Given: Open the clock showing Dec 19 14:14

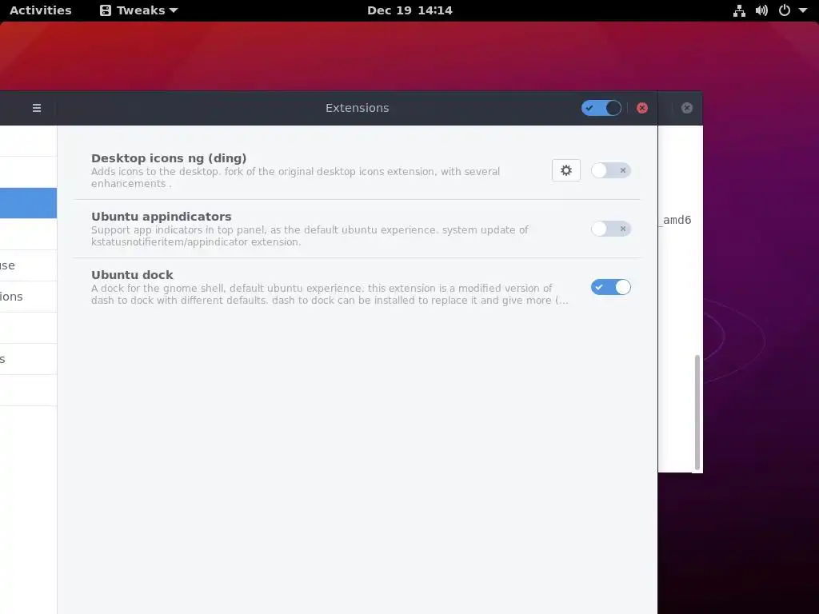Looking at the screenshot, I should click(x=409, y=10).
